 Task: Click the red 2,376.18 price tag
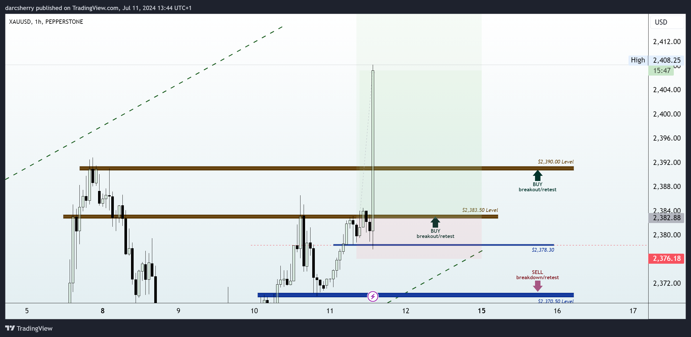(x=666, y=259)
